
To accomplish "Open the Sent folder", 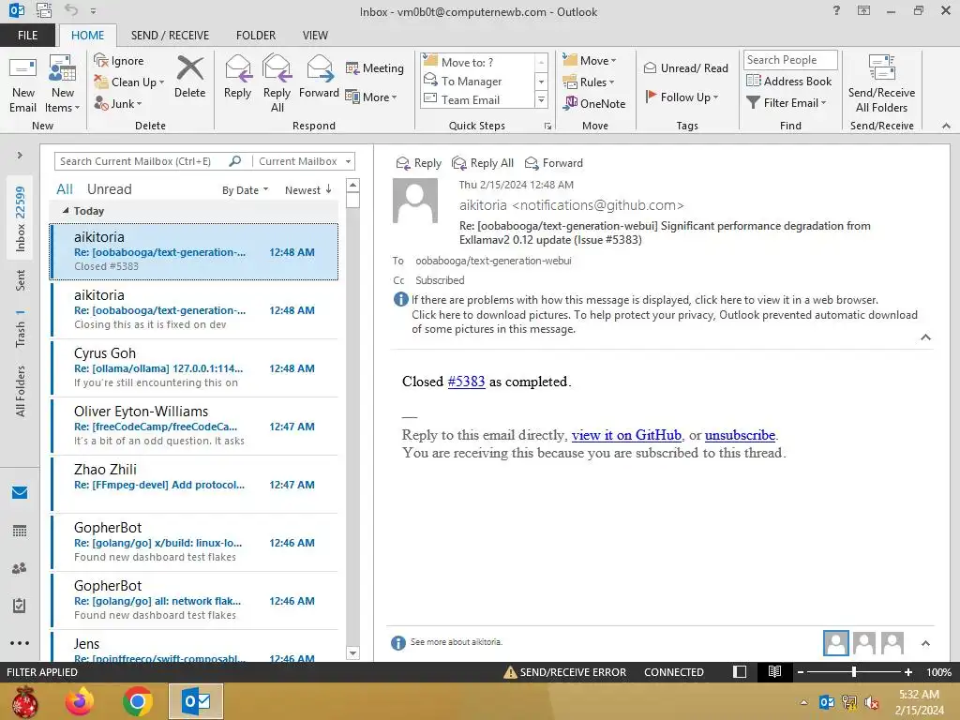I will pyautogui.click(x=21, y=279).
